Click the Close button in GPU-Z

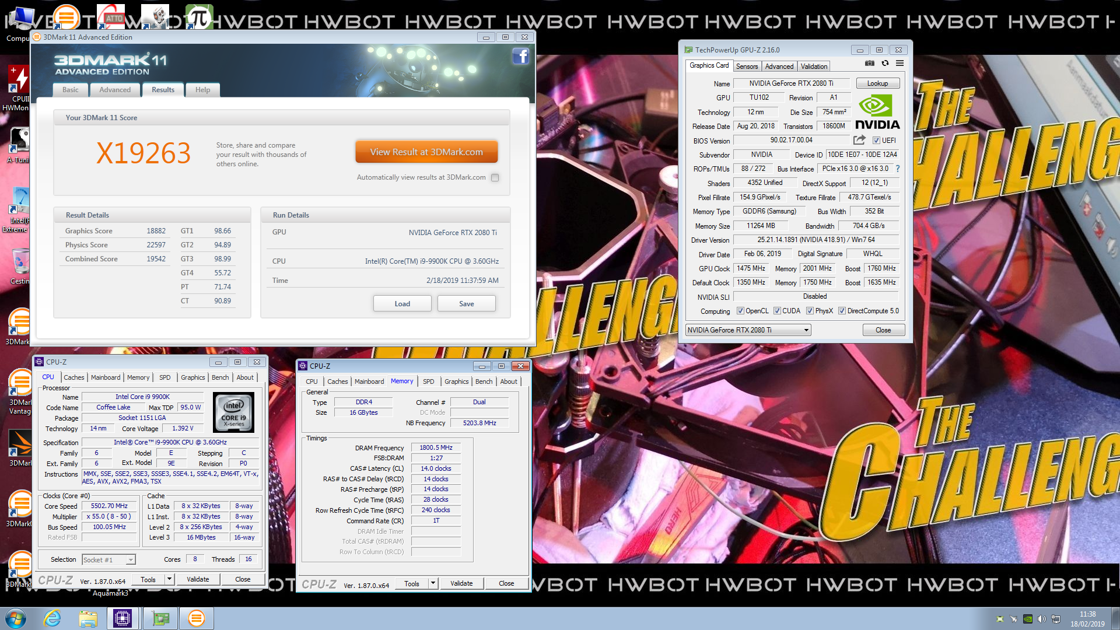883,330
